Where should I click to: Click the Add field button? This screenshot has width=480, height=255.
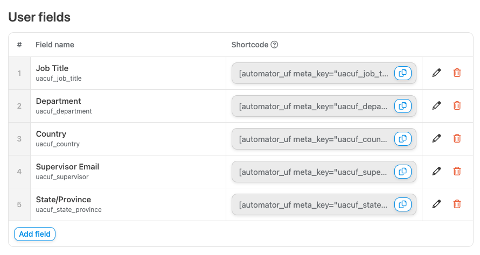point(34,234)
